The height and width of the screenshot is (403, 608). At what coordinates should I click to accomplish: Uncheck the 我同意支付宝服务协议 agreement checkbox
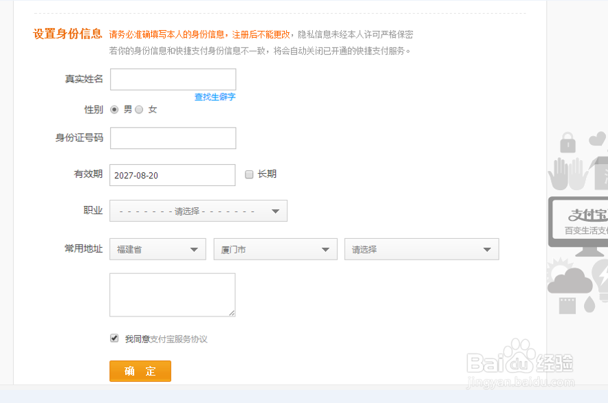(113, 337)
